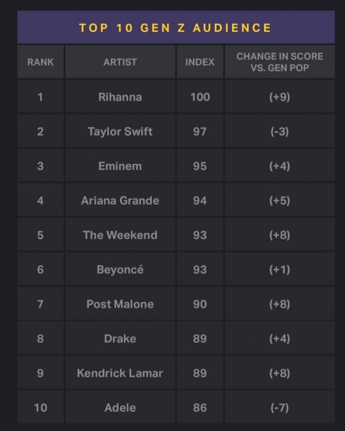This screenshot has height=431, width=345.
Task: Select the Post Malone artist cell
Action: [120, 304]
